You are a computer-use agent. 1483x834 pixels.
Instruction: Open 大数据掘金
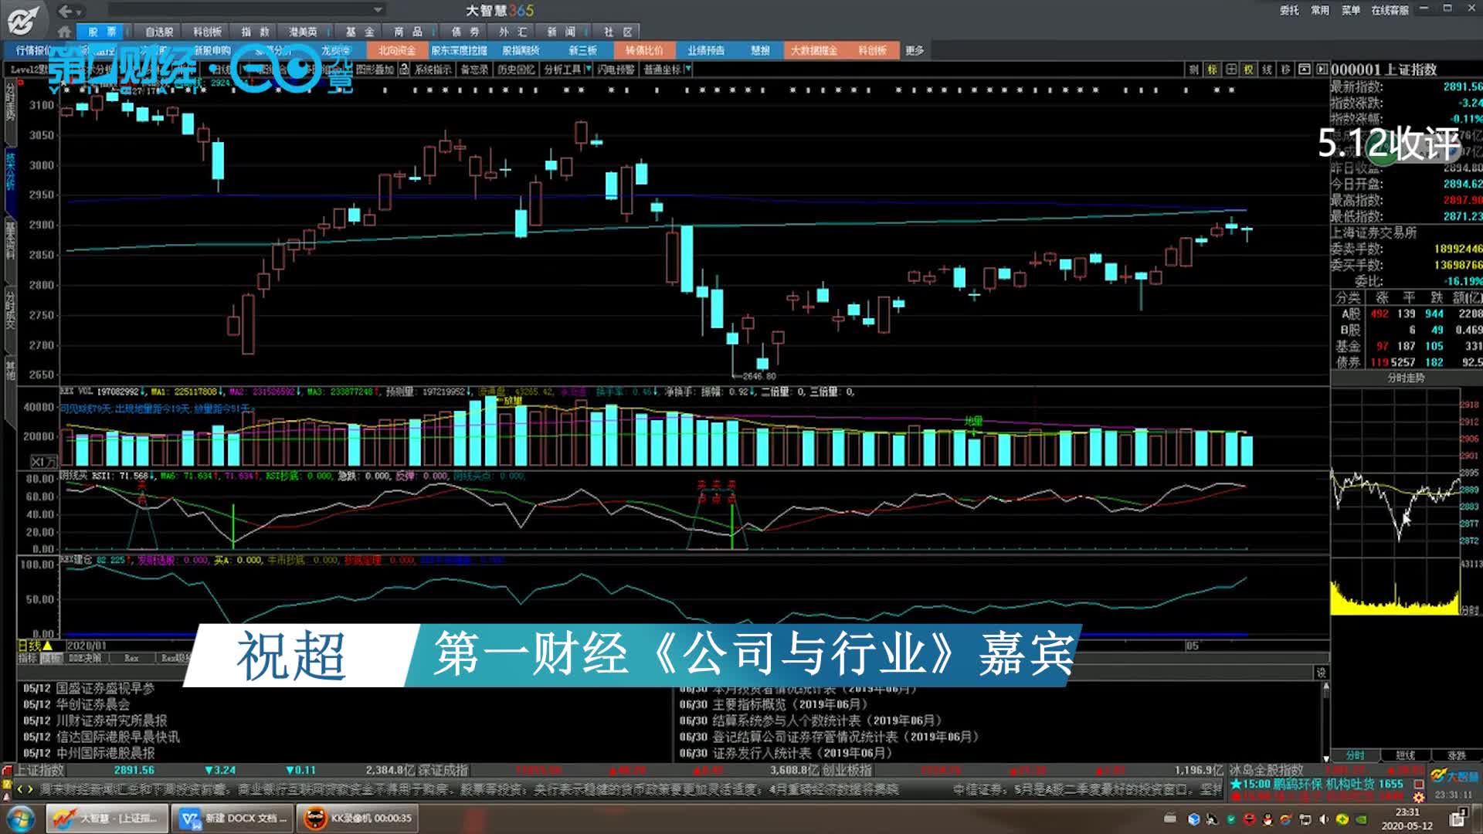click(813, 50)
